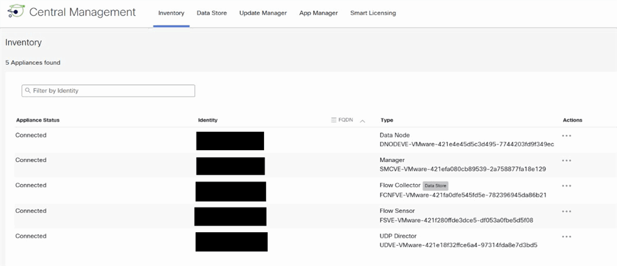
Task: Click the Data Store badge on Flow Collector
Action: coord(435,185)
